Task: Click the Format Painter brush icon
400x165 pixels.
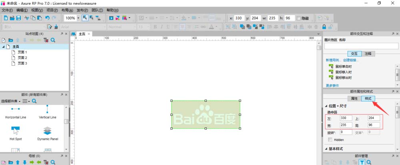Action: [56, 27]
